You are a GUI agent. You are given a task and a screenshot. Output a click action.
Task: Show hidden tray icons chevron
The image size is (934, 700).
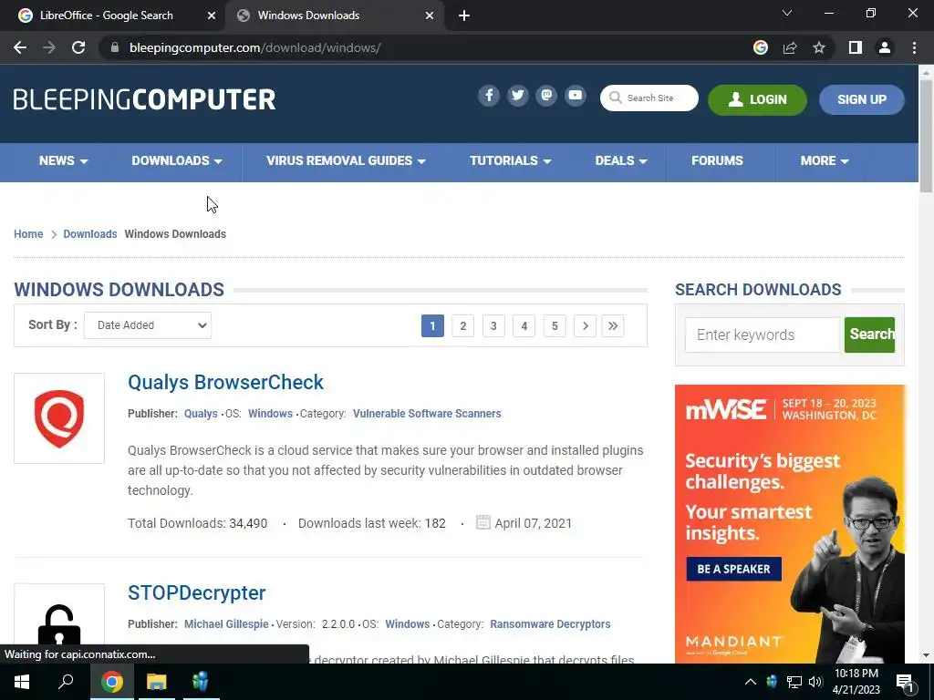751,682
